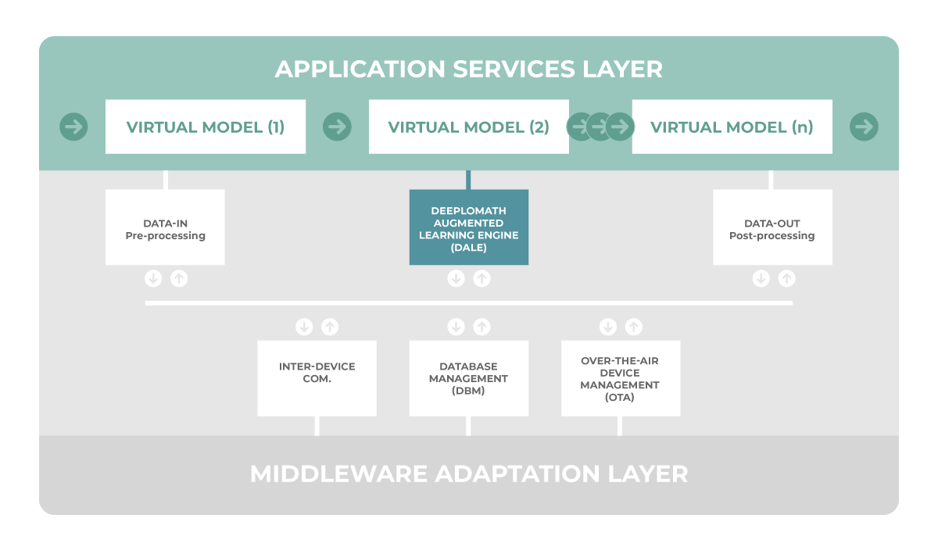Click the DATA-IN Pre-processing block
This screenshot has width=938, height=547.
click(x=165, y=227)
